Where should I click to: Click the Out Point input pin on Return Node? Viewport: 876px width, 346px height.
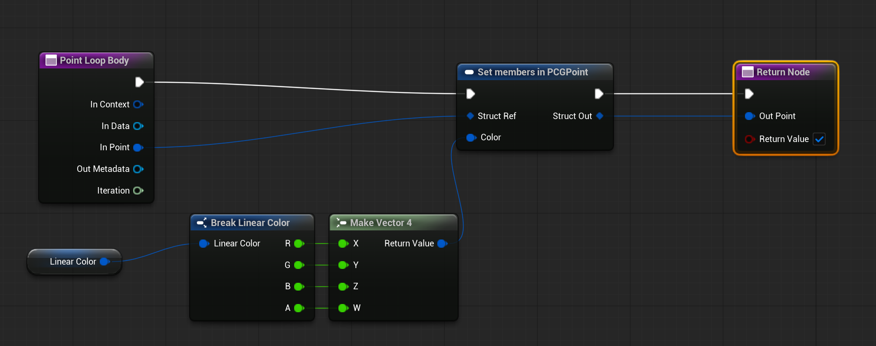pos(749,116)
